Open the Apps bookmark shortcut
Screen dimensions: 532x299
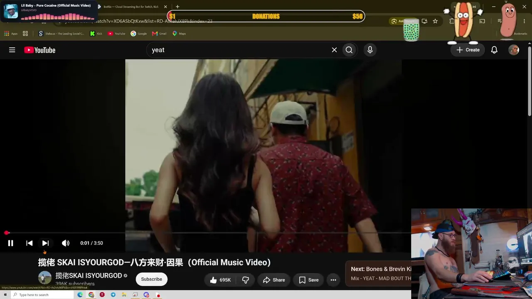point(11,34)
